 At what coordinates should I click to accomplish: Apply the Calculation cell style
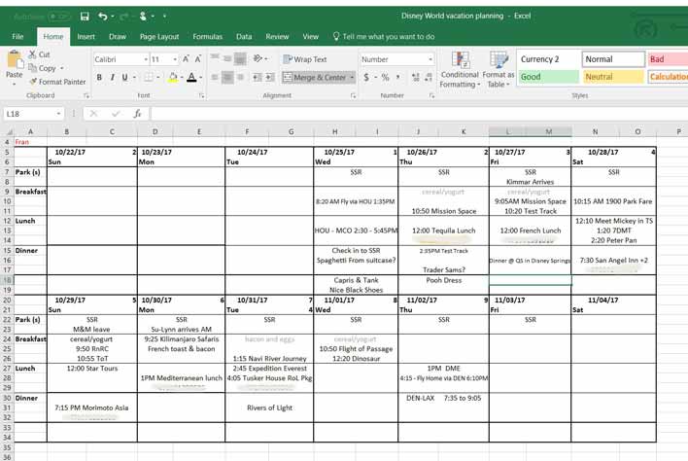point(668,77)
